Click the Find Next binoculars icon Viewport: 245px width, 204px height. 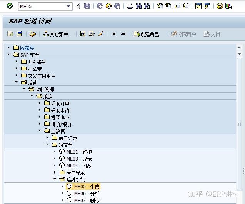tap(147, 6)
